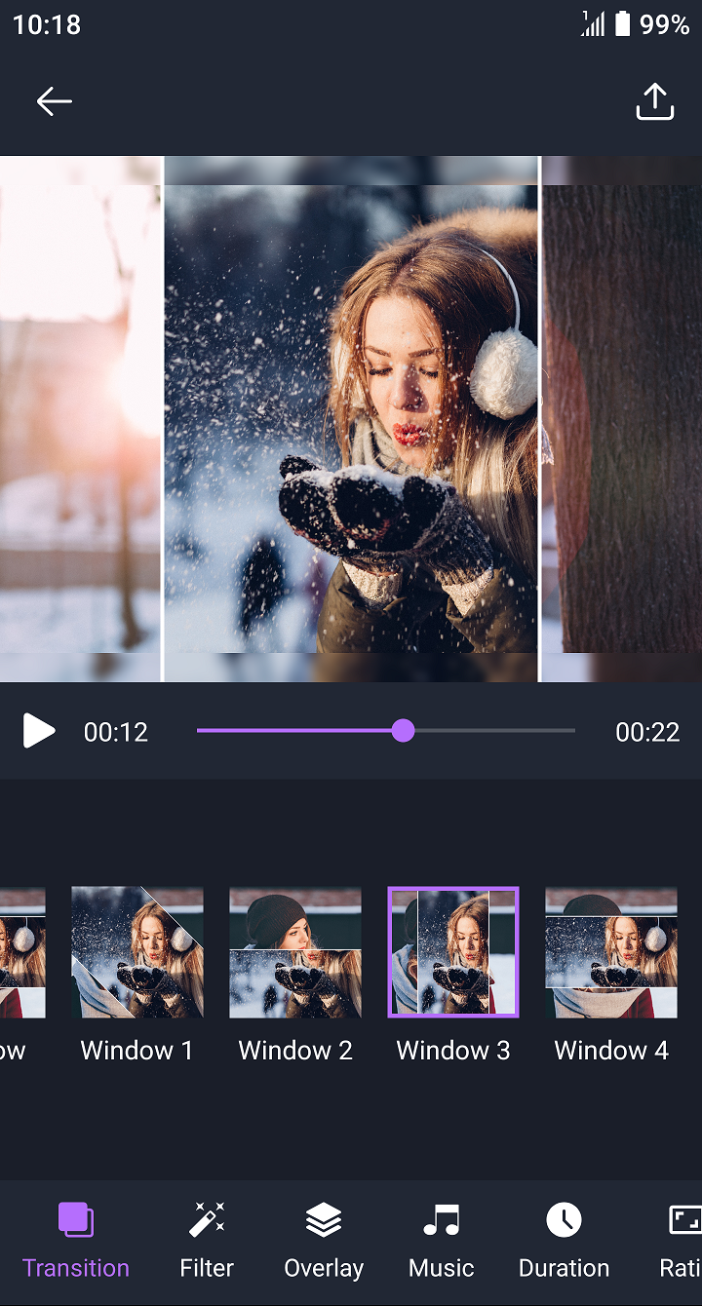Image resolution: width=702 pixels, height=1306 pixels.
Task: Tap the 99% battery percentage
Action: click(665, 24)
